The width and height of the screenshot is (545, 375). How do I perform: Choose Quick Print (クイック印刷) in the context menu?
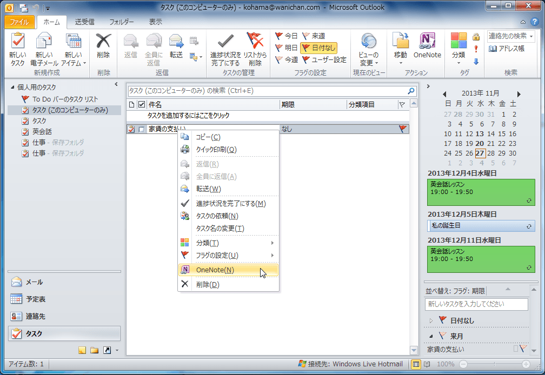tap(228, 150)
